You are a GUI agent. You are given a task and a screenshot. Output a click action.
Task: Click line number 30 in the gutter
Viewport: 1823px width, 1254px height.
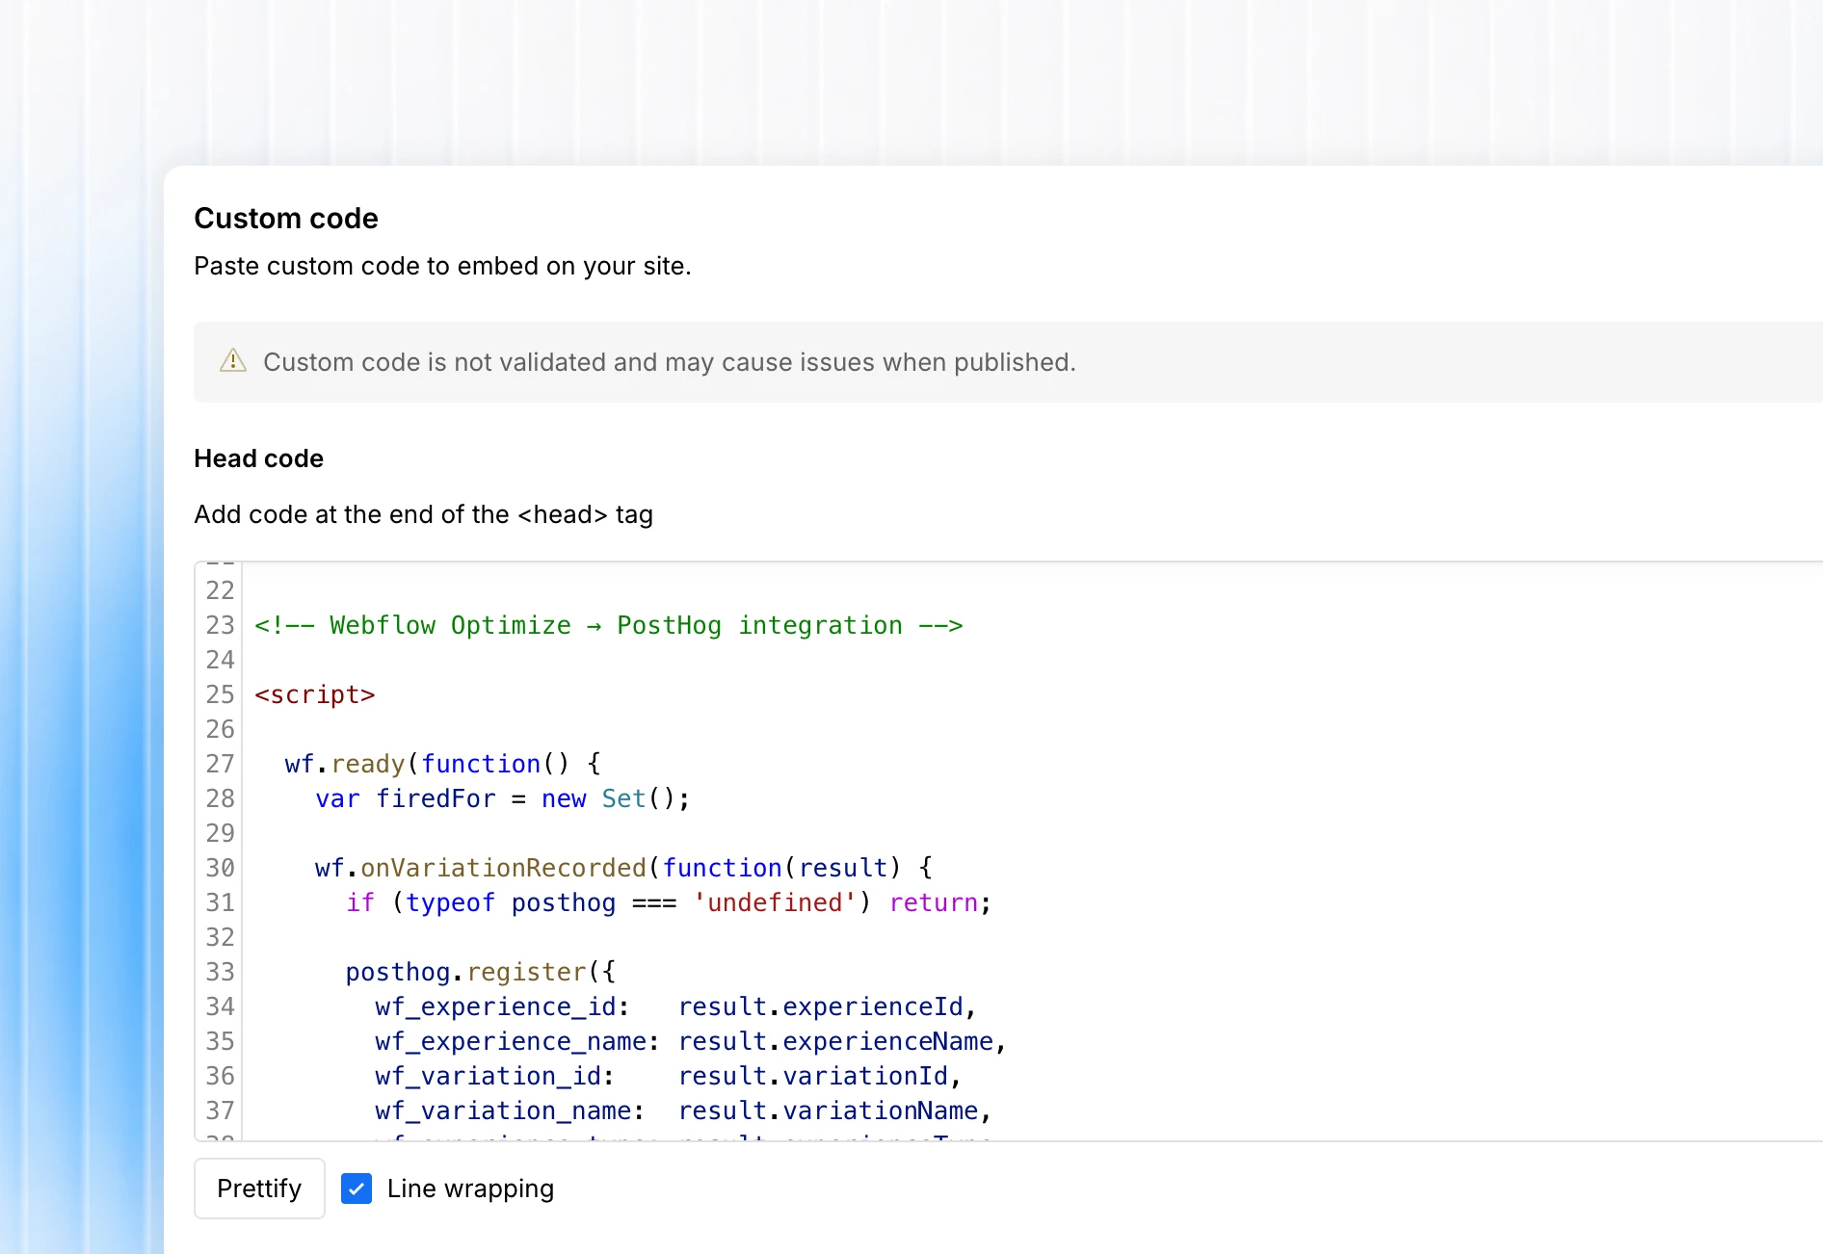(x=220, y=868)
